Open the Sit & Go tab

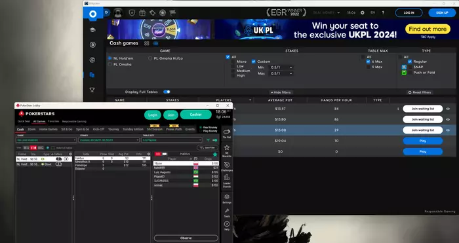pos(67,129)
